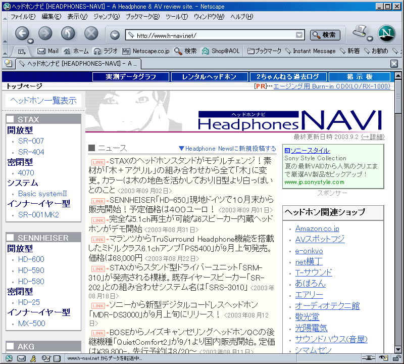The width and height of the screenshot is (404, 364).
Task: Open Composer from the status bar
Action: [46, 358]
